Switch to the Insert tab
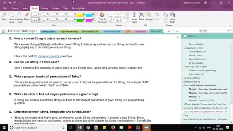This screenshot has width=233, height=131. [x=25, y=8]
